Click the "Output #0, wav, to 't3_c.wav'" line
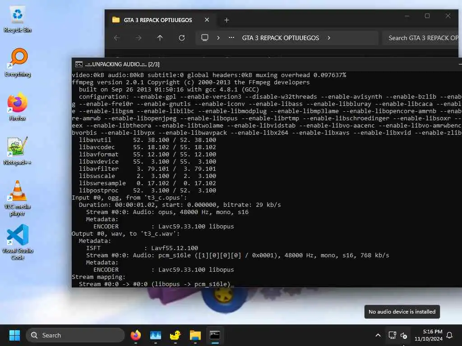This screenshot has height=346, width=462. pos(125,234)
